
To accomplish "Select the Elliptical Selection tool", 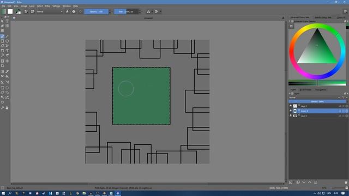I will (7, 88).
